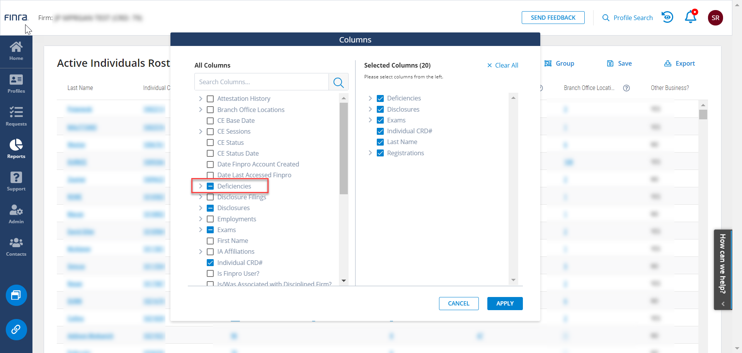Click the SR user avatar
Image resolution: width=742 pixels, height=353 pixels.
(715, 18)
